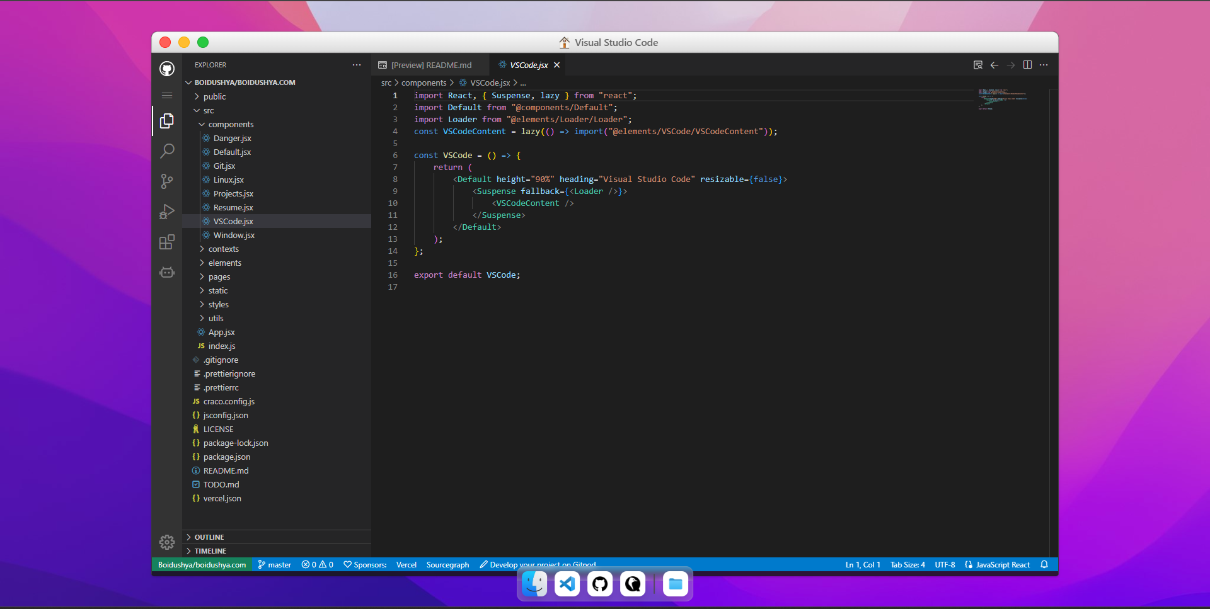Open the Danger.jsx file
This screenshot has width=1210, height=609.
click(x=277, y=138)
